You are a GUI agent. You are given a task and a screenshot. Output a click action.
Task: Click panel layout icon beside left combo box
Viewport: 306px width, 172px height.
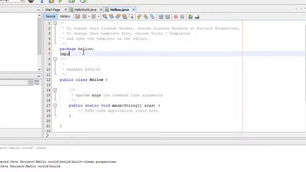click(37, 82)
